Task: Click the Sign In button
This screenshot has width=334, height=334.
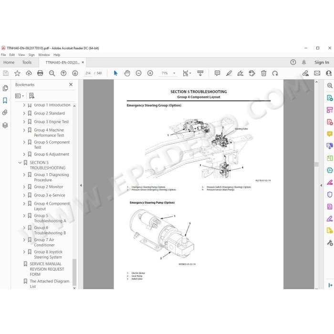Action: pos(322,63)
